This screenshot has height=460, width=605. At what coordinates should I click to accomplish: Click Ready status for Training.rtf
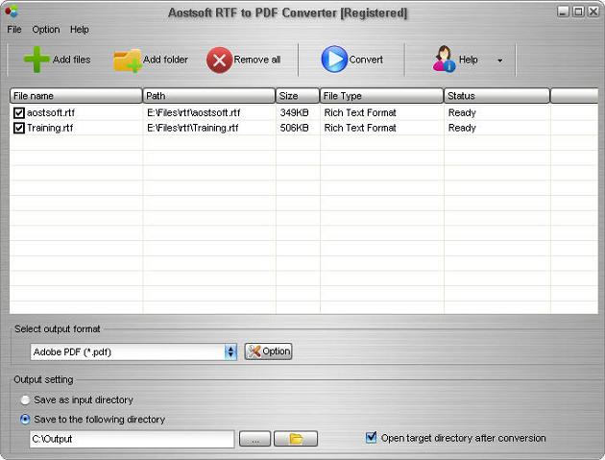point(462,128)
